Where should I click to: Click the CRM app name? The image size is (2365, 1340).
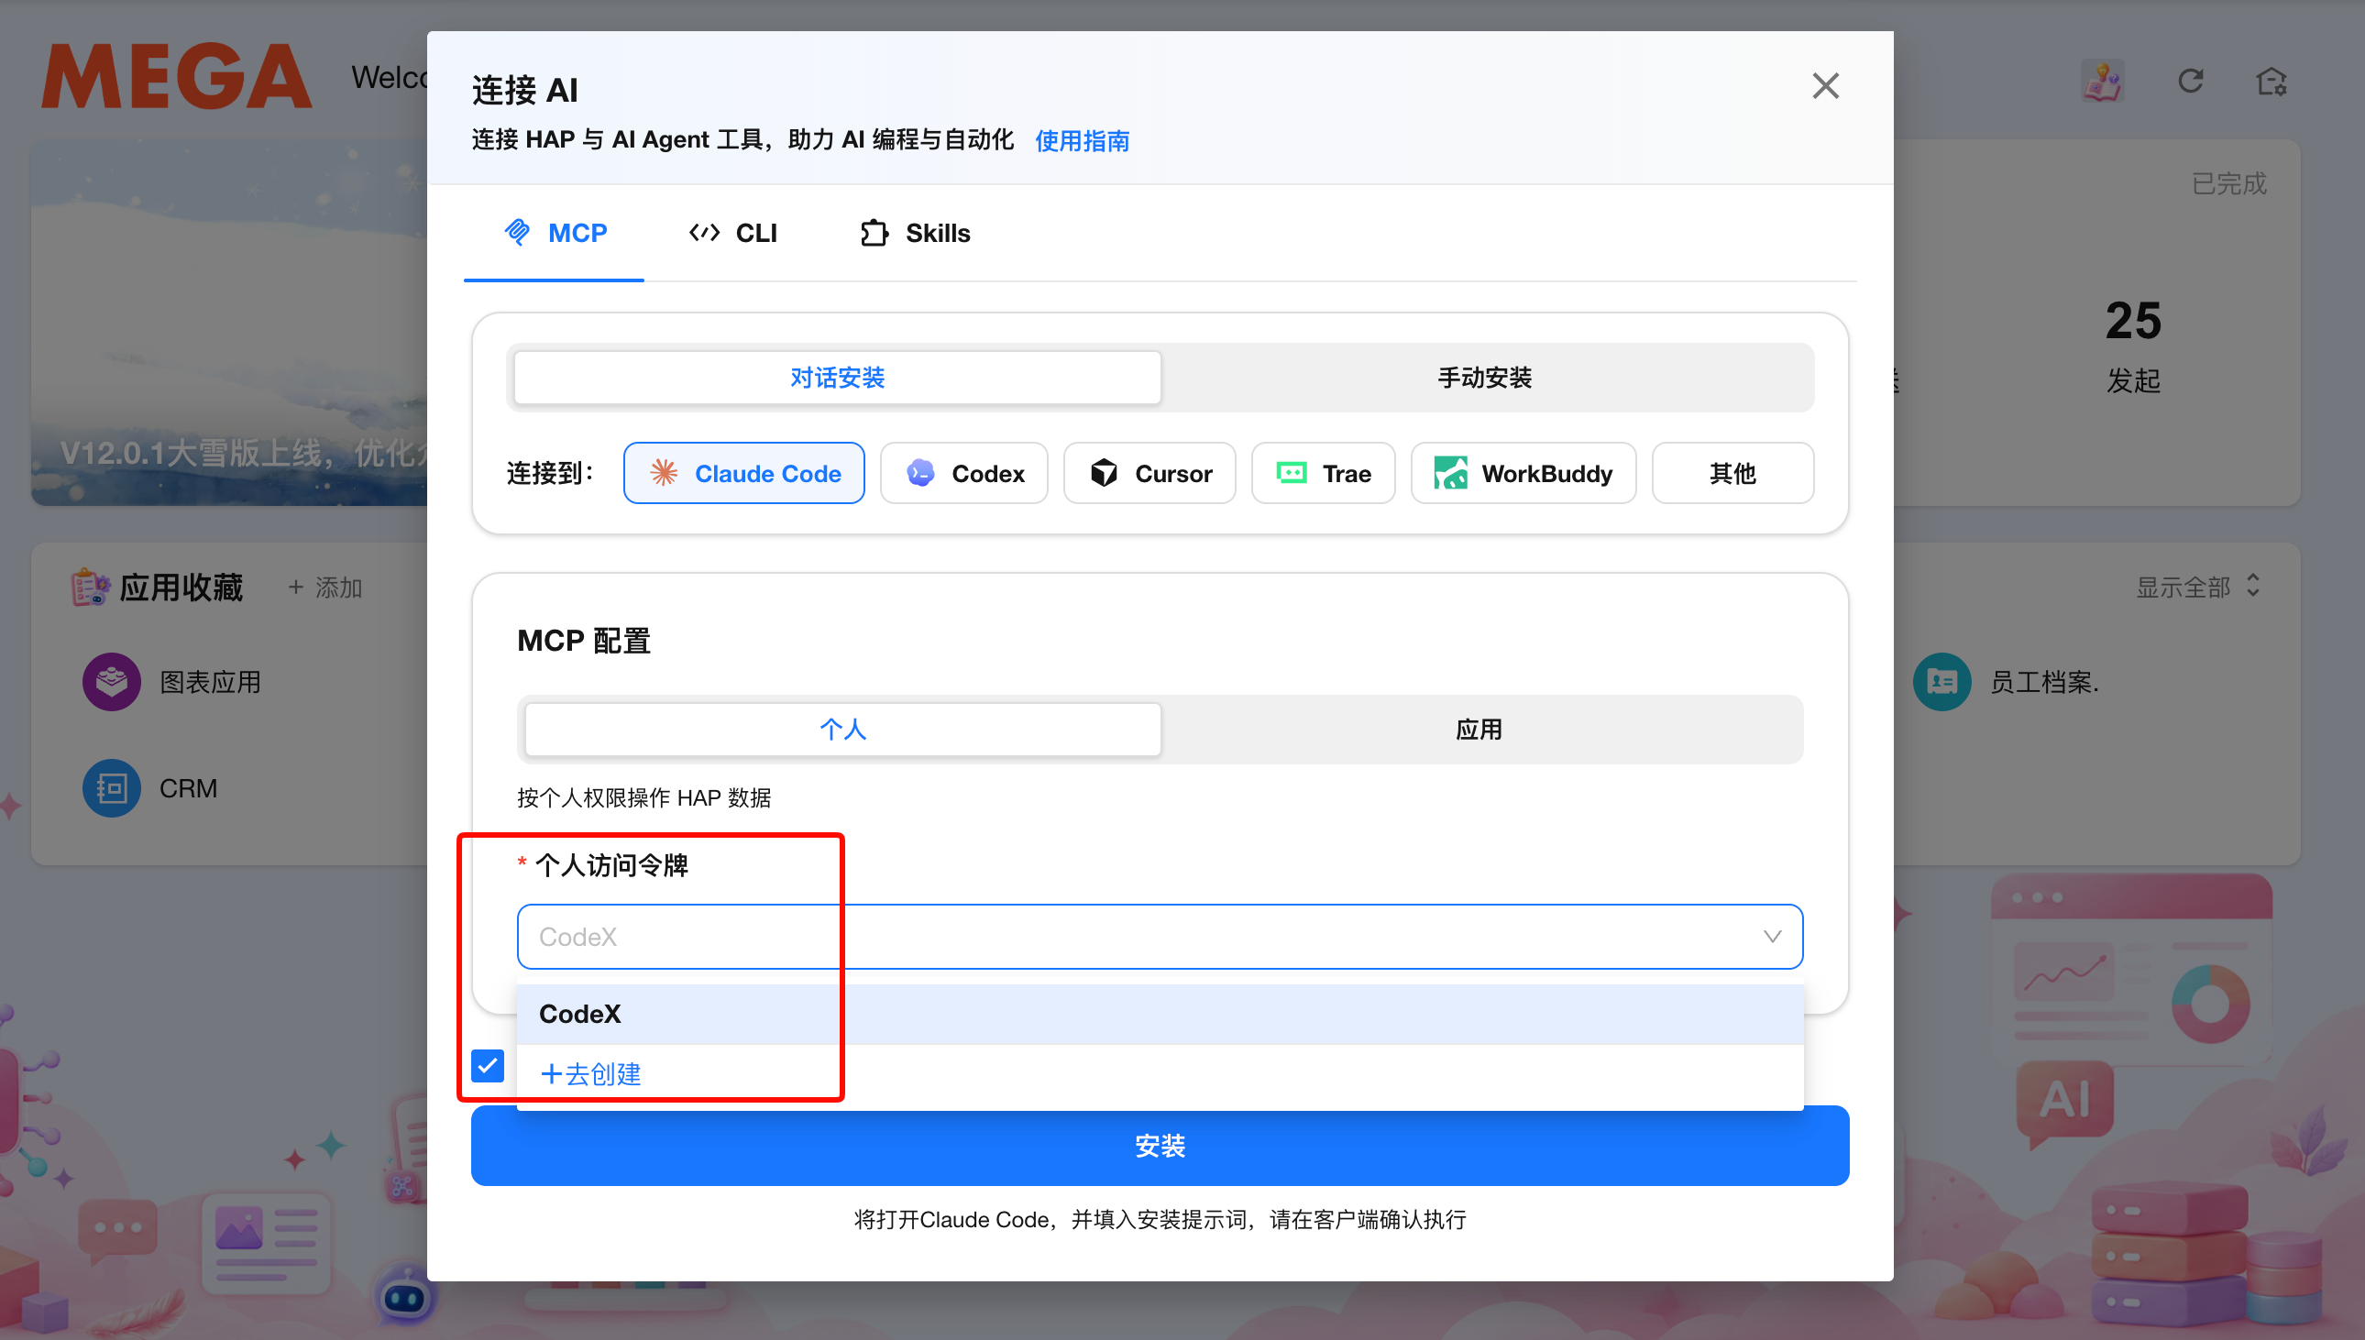click(189, 789)
